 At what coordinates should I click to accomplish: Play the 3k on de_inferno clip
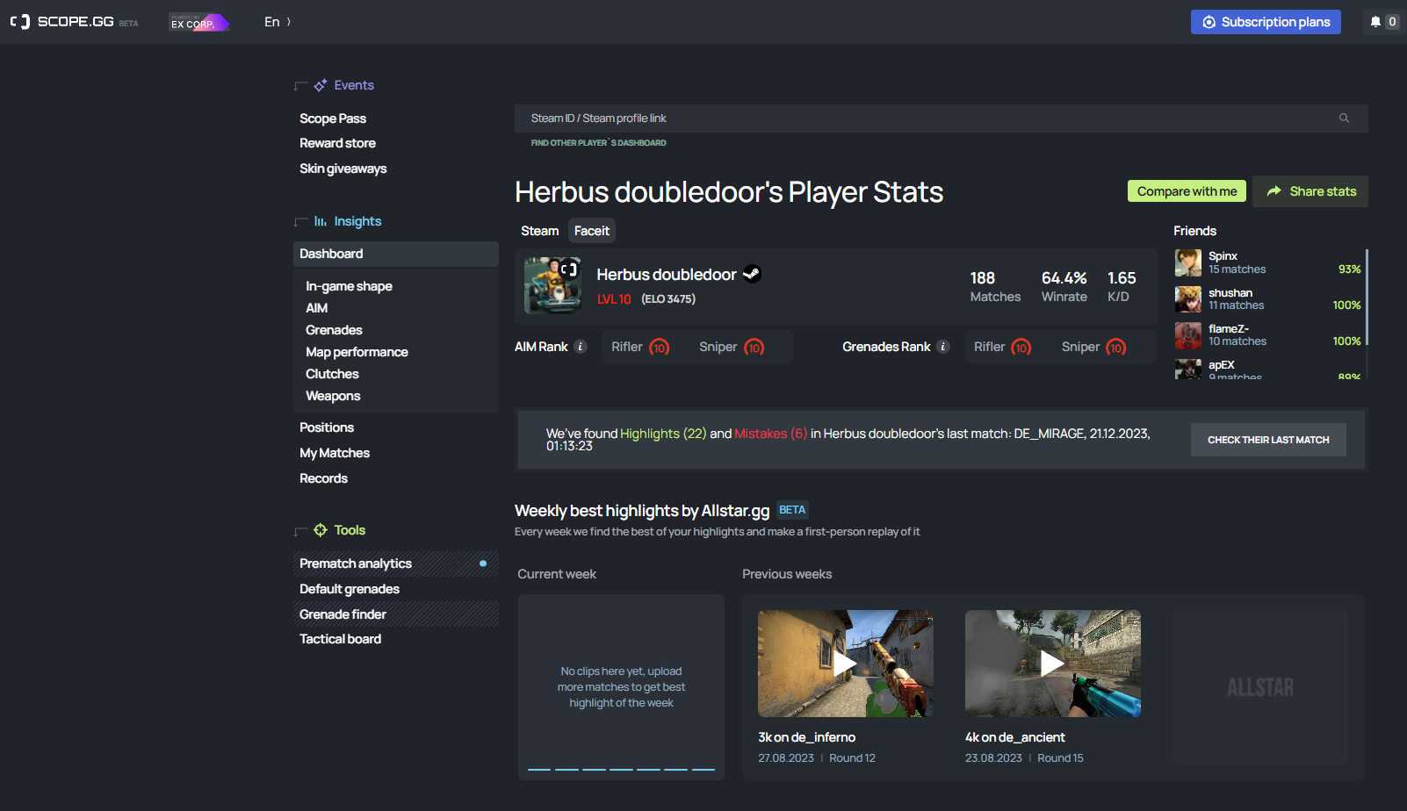tap(845, 664)
